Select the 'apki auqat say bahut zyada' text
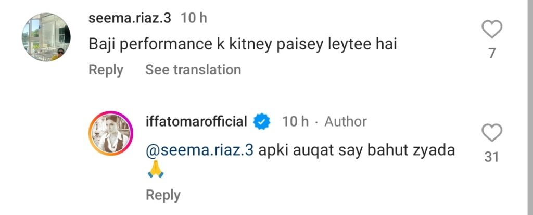Screen dimensions: 533x215 point(357,150)
